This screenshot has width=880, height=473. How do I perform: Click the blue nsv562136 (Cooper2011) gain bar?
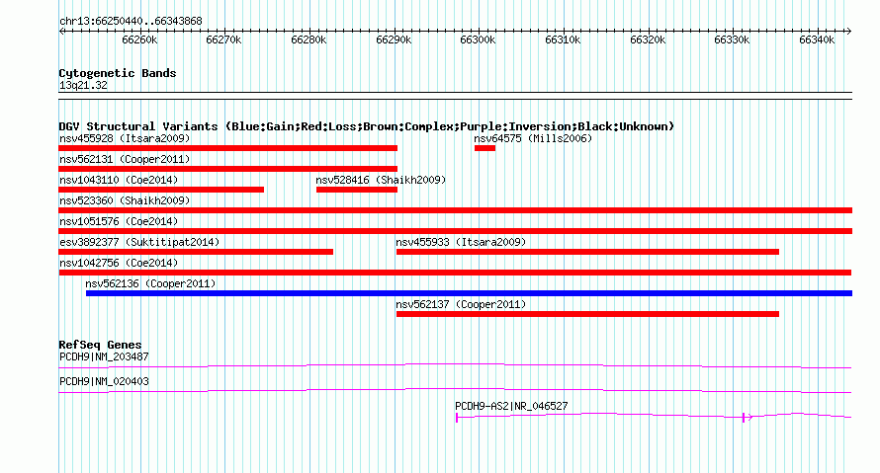[x=470, y=293]
